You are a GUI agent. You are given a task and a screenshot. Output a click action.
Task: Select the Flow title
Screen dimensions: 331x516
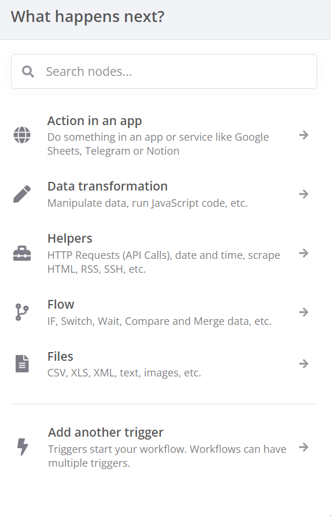click(x=61, y=305)
